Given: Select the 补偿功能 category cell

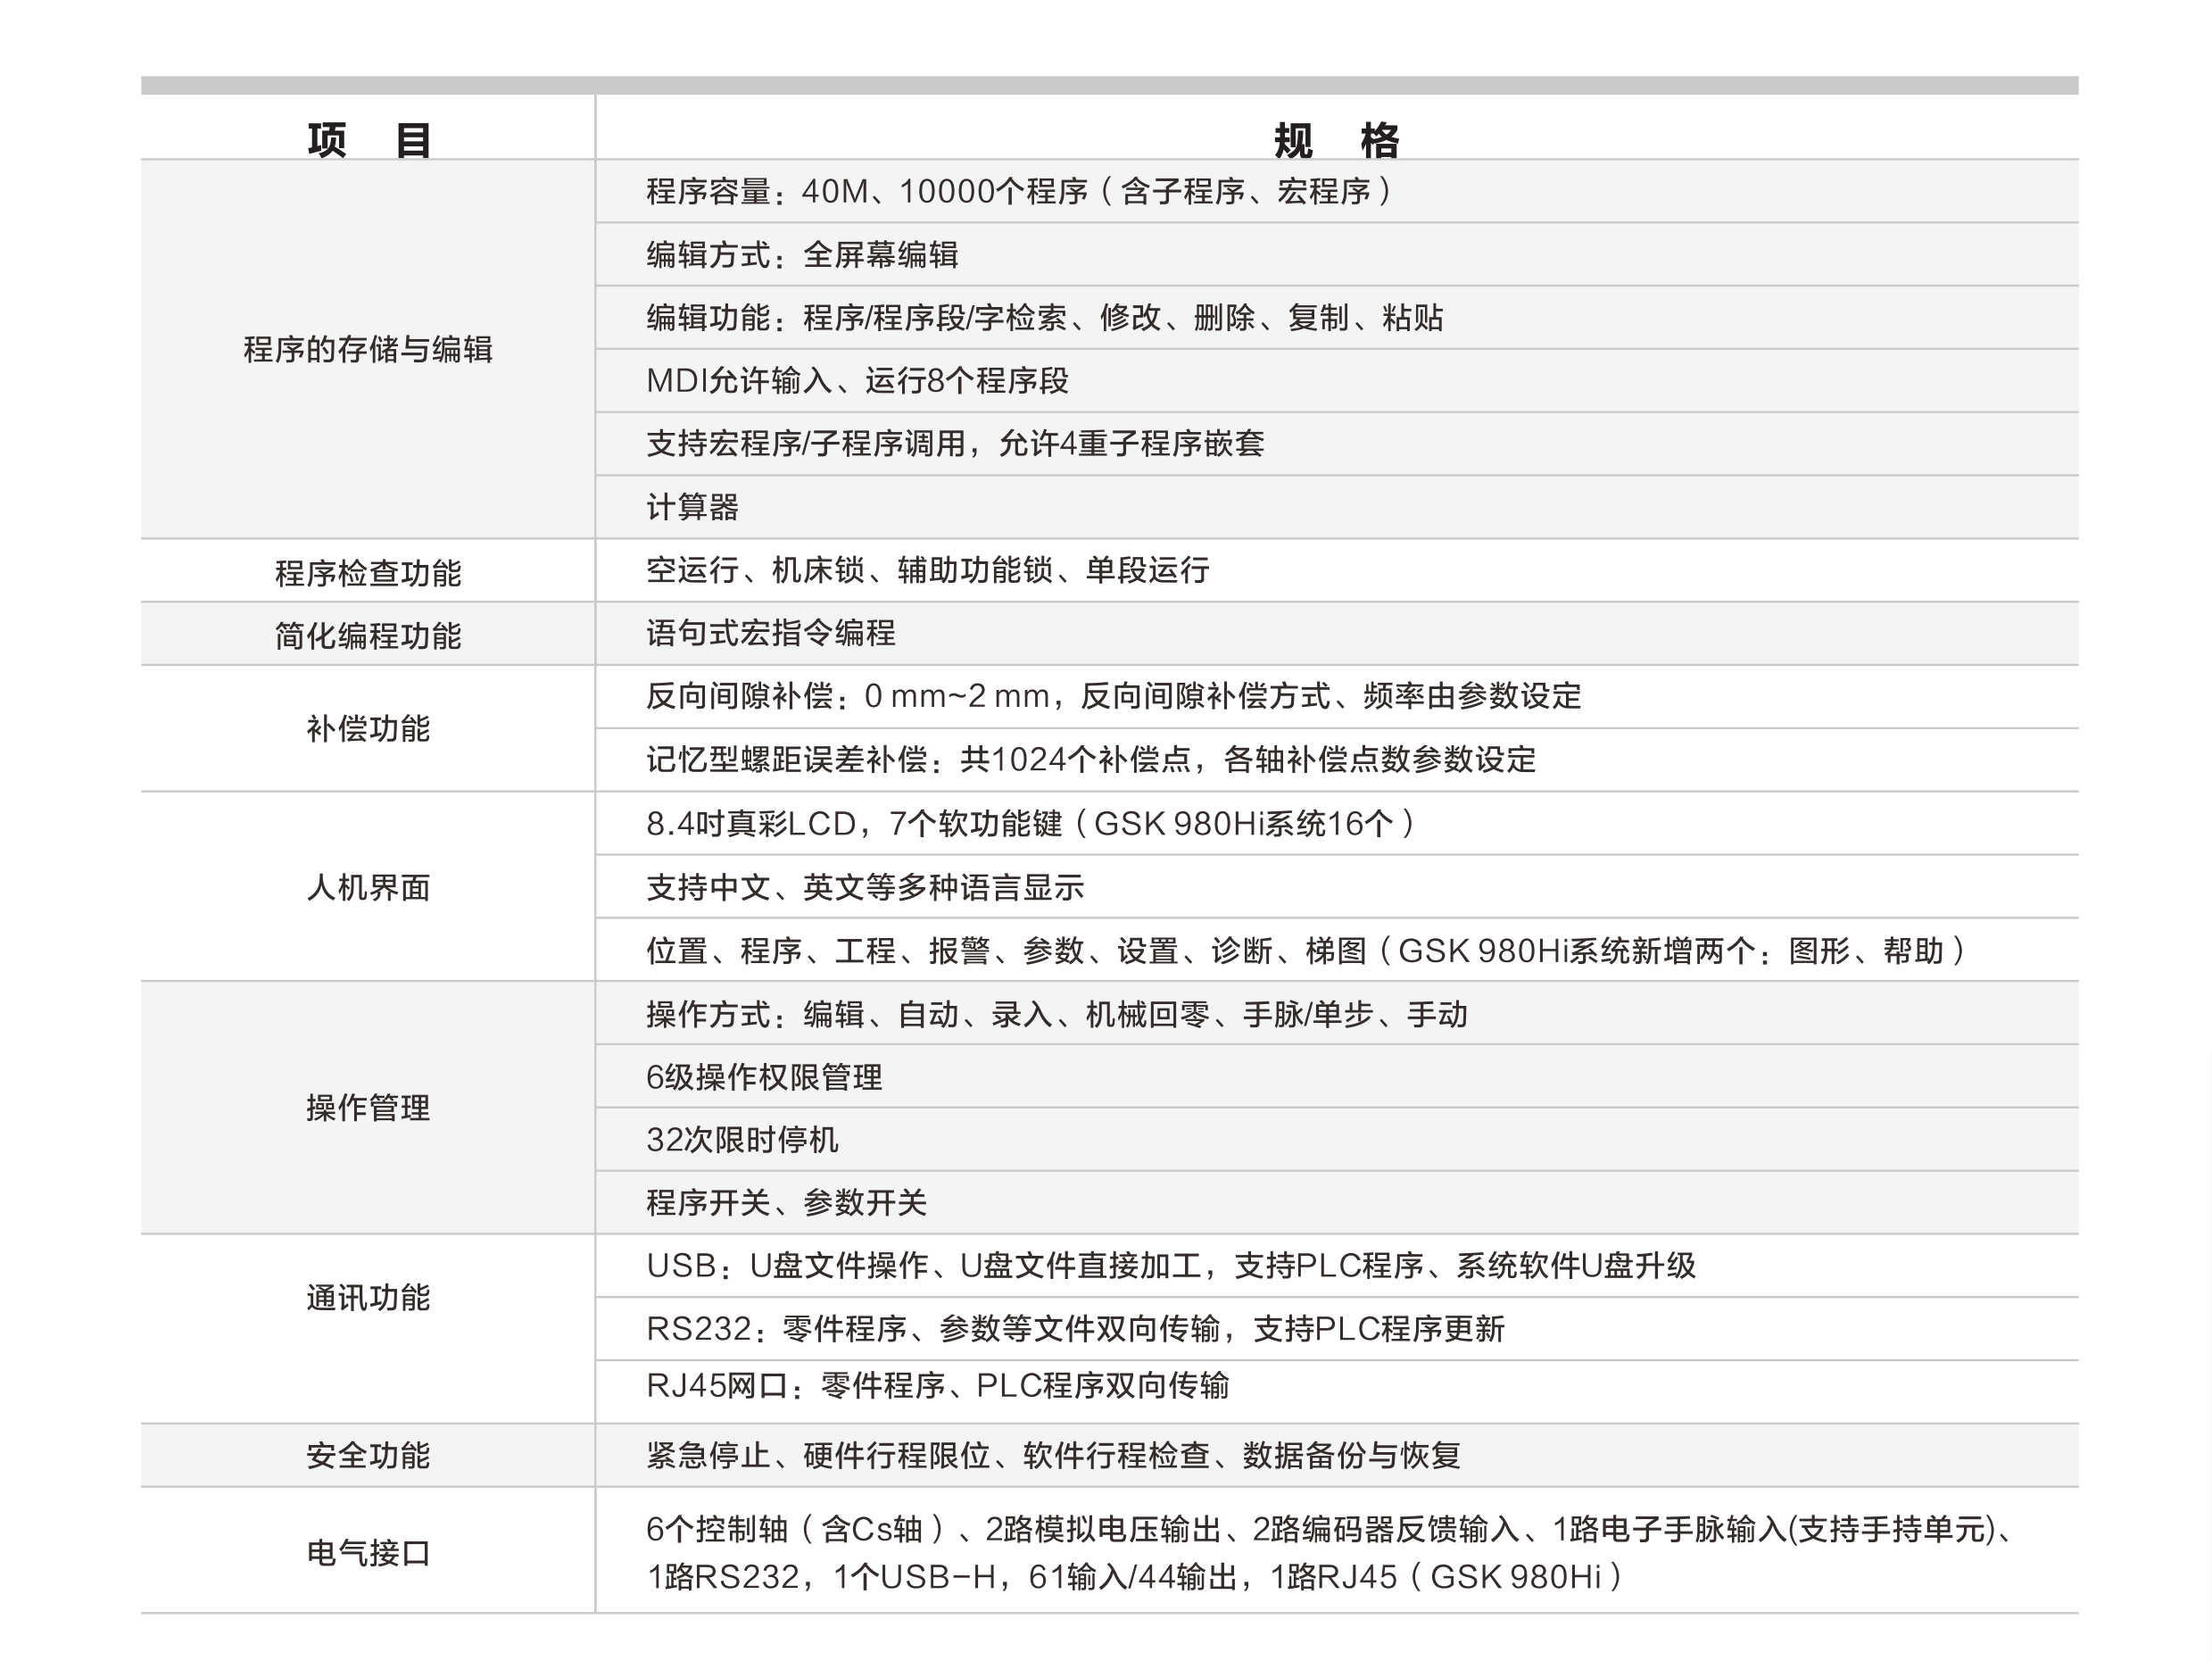Looking at the screenshot, I should point(368,729).
